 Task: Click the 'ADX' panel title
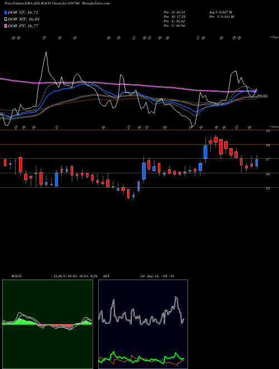pyautogui.click(x=107, y=276)
